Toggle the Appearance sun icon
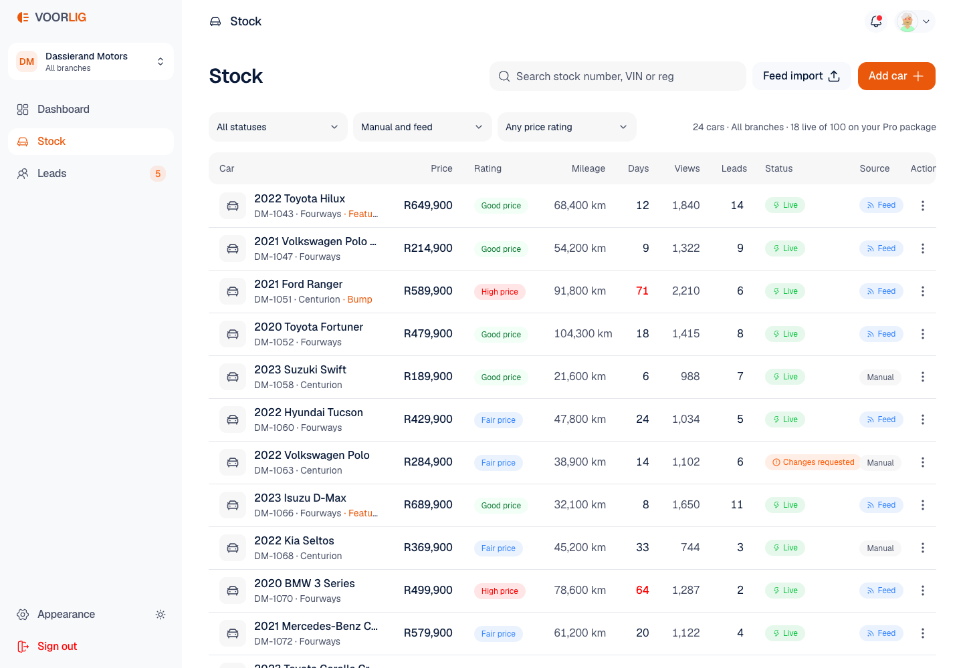Image resolution: width=963 pixels, height=668 pixels. click(x=160, y=615)
